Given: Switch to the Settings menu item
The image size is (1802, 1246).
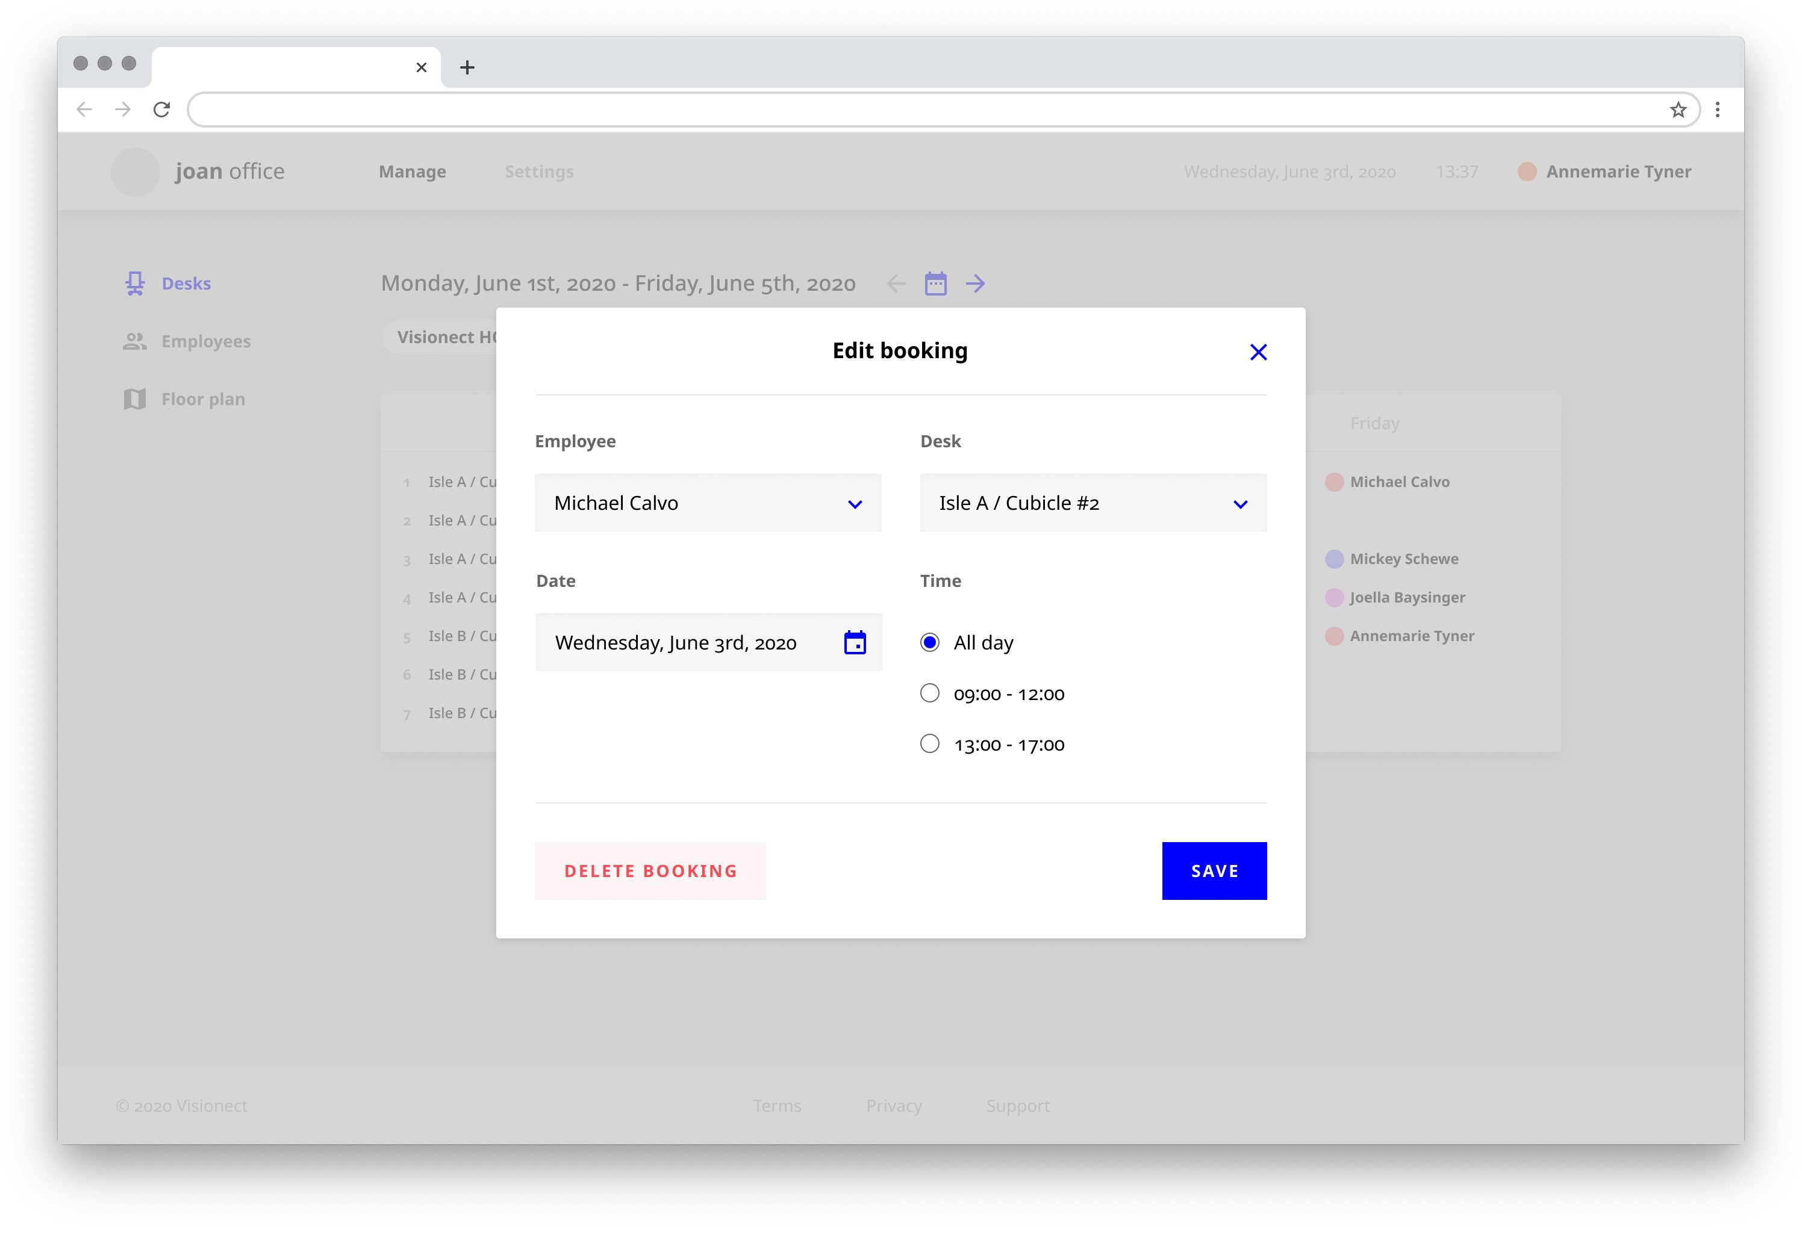Looking at the screenshot, I should click(538, 171).
